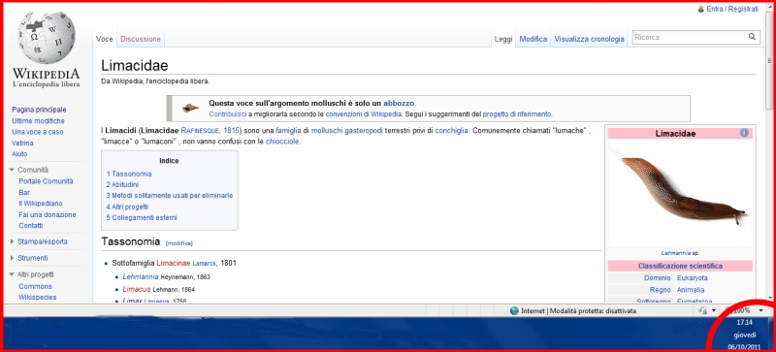Jump to 2 Abitudini in Indice

tap(123, 184)
